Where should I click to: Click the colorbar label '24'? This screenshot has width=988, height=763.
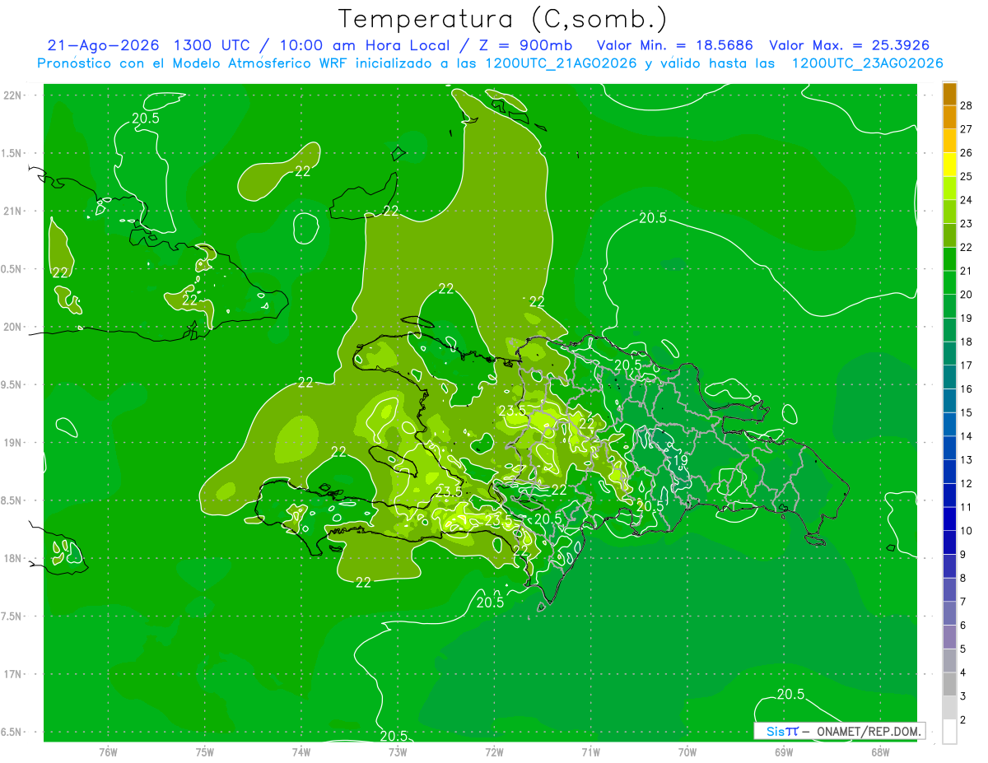pyautogui.click(x=967, y=200)
